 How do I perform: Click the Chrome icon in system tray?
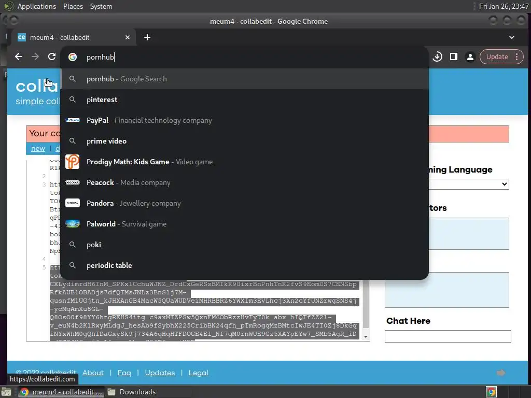[x=491, y=392]
